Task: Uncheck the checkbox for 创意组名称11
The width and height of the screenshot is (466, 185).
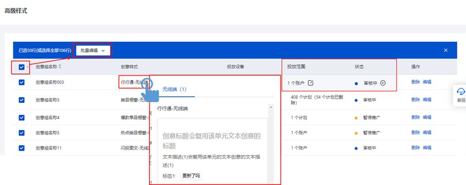Action: click(x=22, y=147)
